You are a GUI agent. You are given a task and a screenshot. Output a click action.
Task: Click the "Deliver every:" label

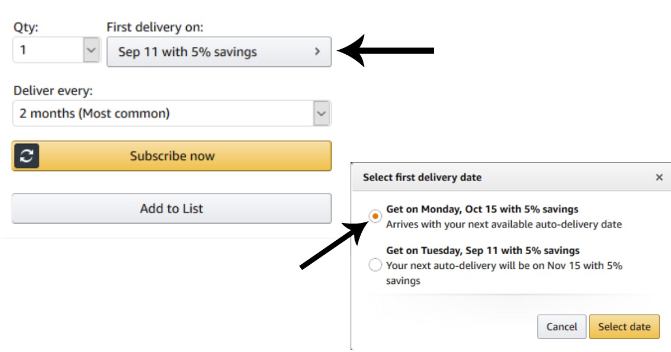tap(53, 91)
